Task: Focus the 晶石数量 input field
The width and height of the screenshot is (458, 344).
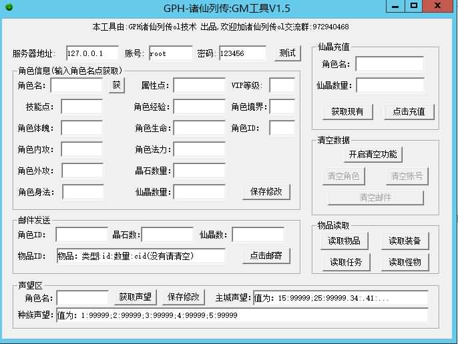Action: point(199,171)
